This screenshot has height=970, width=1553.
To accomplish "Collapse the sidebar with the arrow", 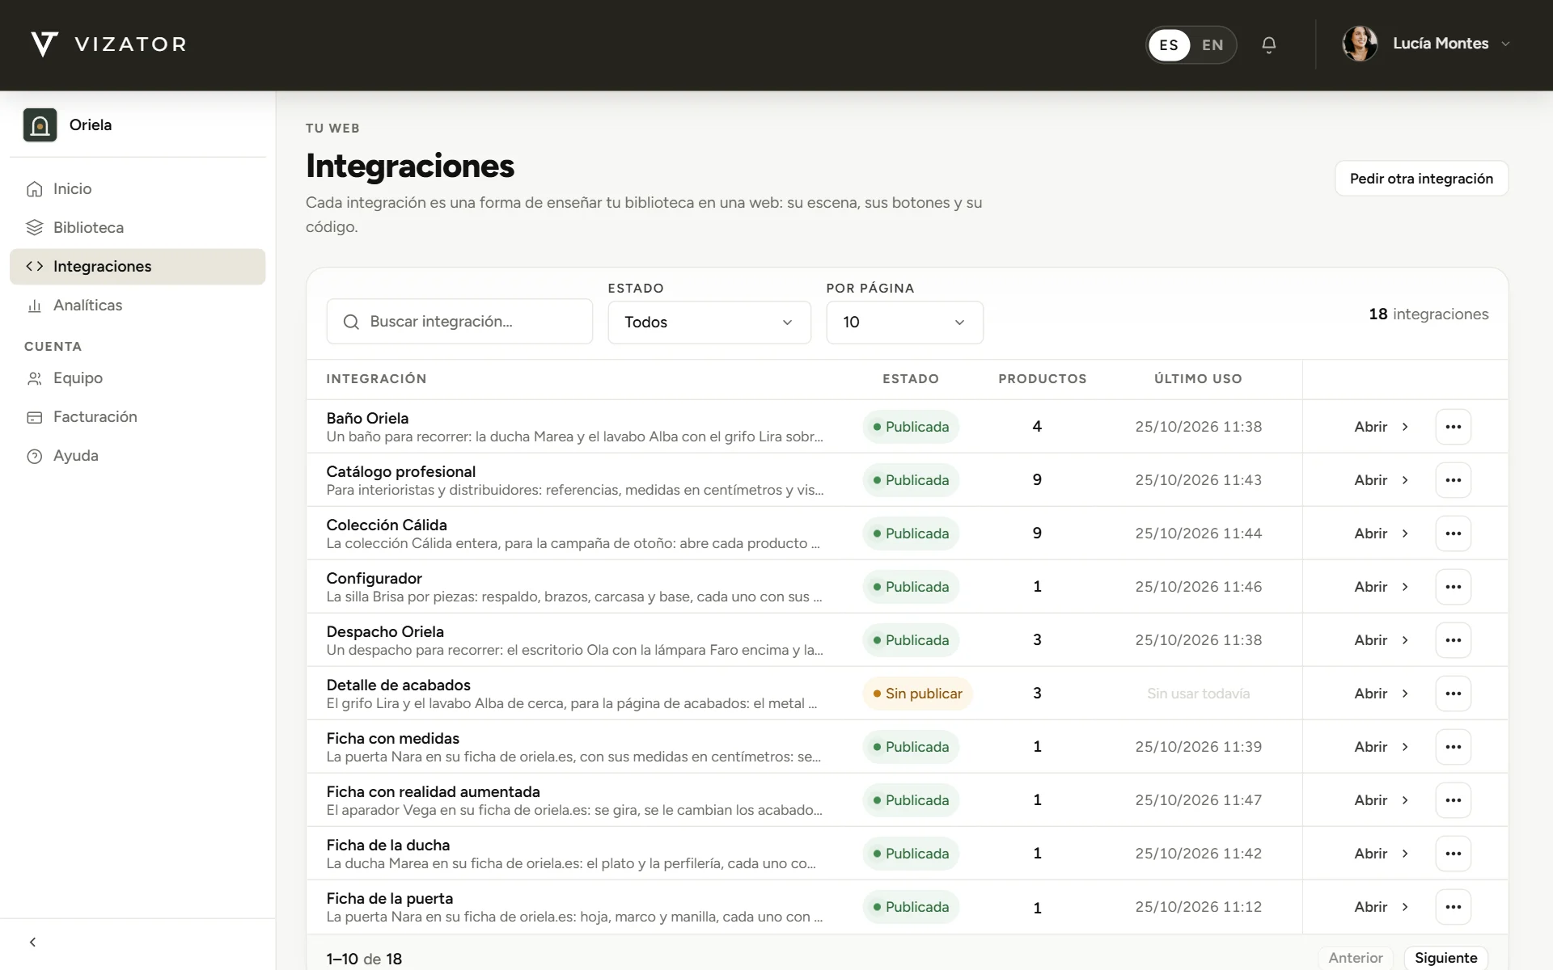I will tap(32, 942).
